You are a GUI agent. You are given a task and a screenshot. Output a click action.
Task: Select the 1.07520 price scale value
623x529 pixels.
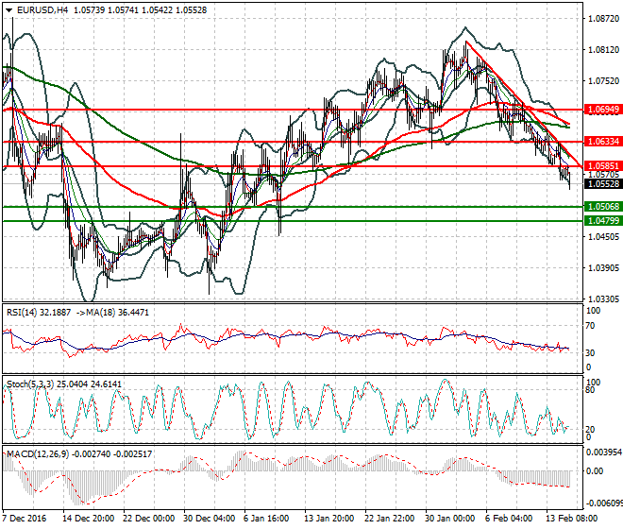point(603,80)
